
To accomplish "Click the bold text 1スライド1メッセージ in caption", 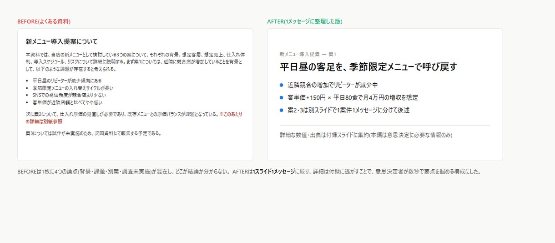I will coord(274,172).
